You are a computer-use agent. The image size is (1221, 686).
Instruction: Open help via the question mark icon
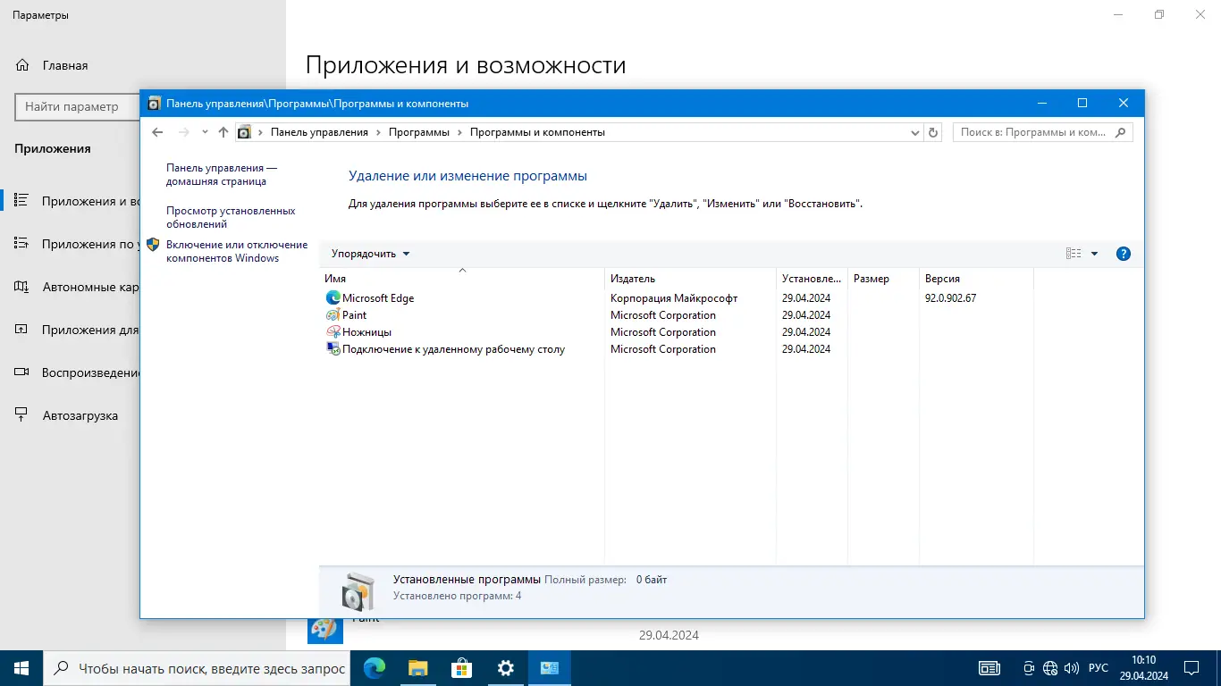tap(1123, 253)
